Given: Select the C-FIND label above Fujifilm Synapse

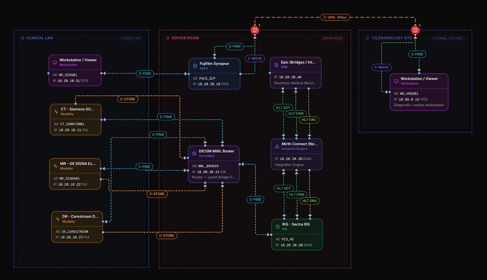Looking at the screenshot, I should click(x=235, y=46).
